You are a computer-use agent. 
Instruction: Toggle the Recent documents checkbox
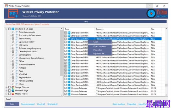pyautogui.click(x=13, y=32)
